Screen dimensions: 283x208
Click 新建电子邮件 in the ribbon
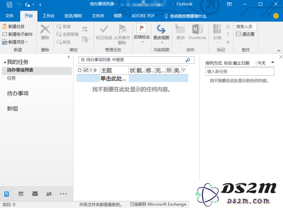point(18,34)
